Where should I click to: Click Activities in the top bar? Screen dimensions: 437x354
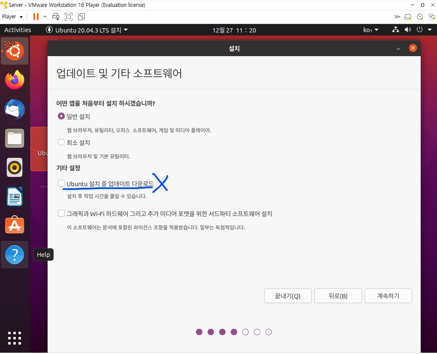coord(18,30)
